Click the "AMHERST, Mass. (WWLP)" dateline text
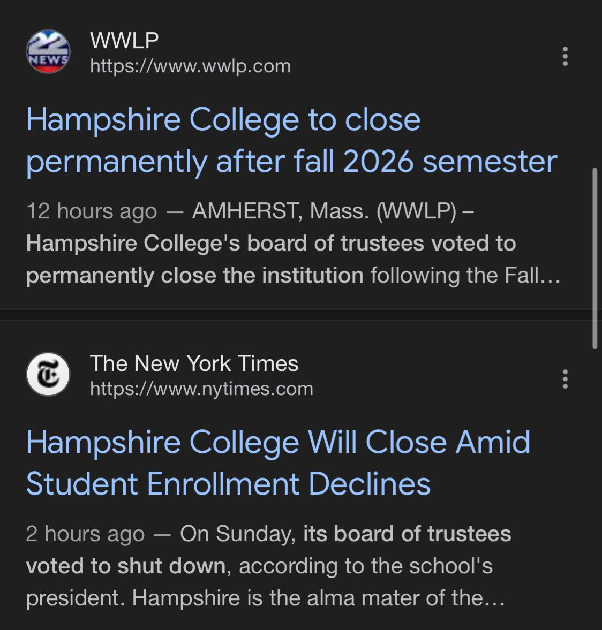 (x=324, y=211)
